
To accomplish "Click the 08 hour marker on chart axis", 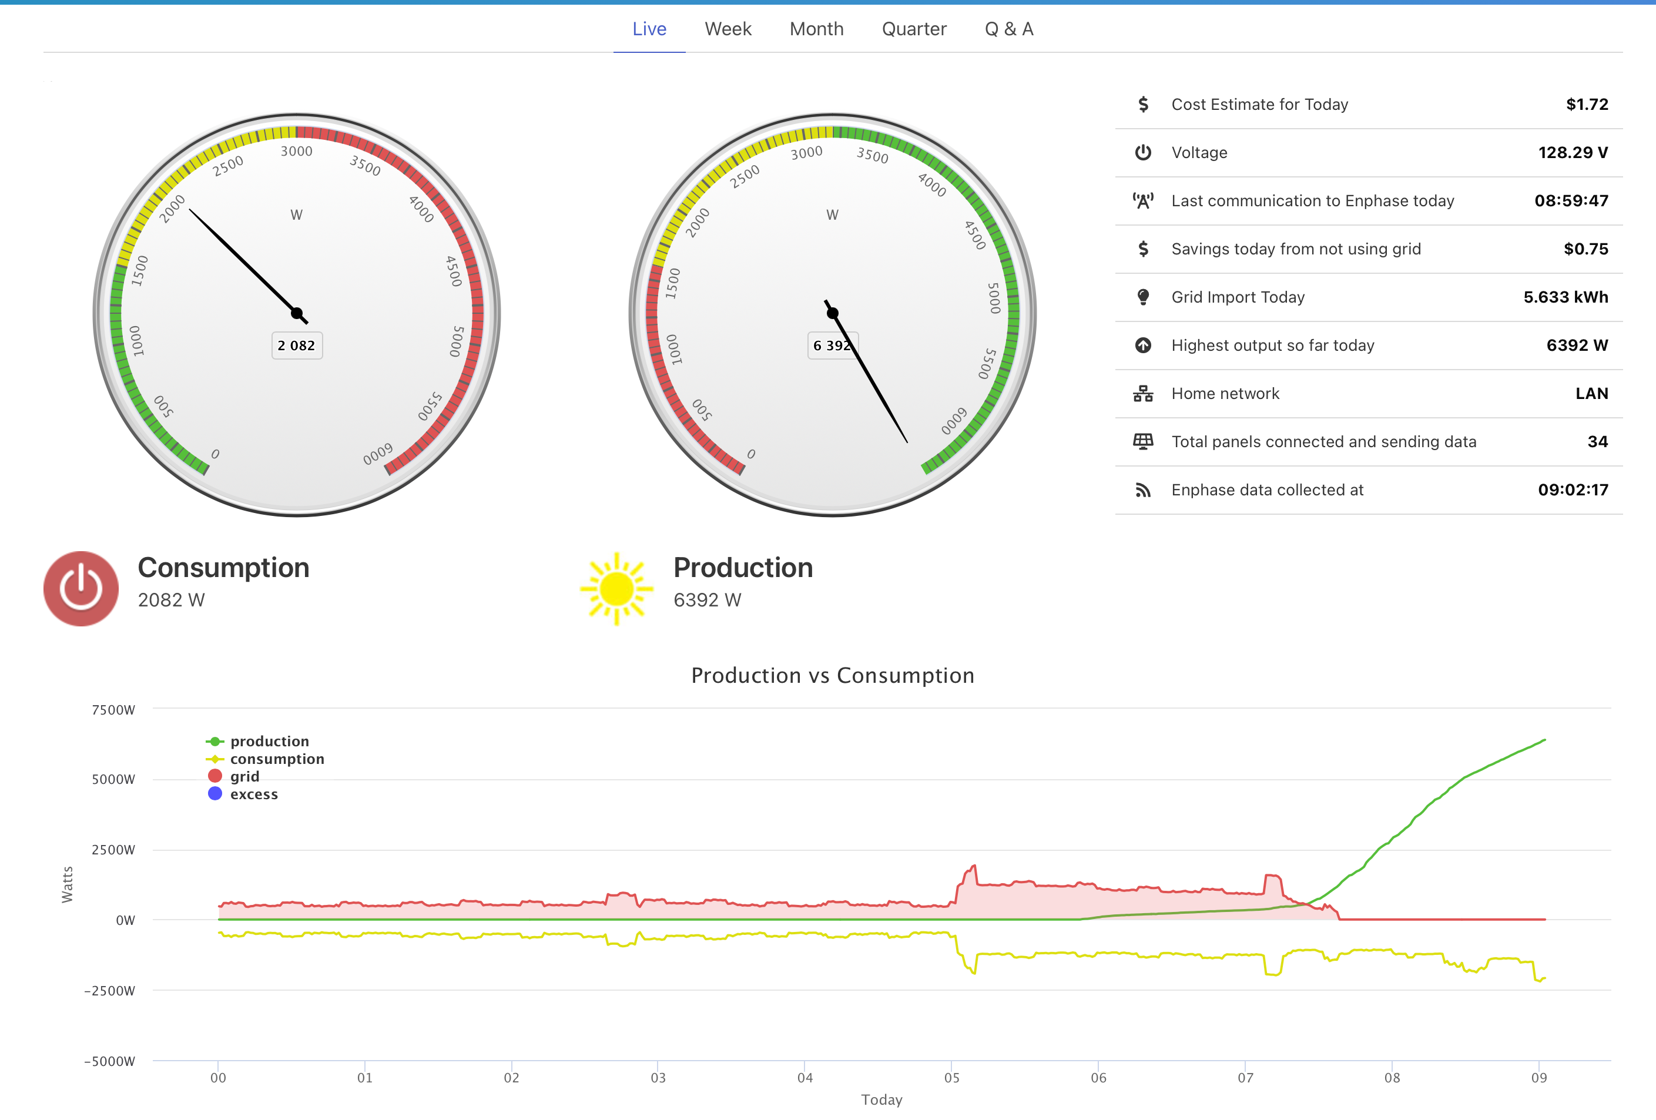I will pos(1392,1078).
